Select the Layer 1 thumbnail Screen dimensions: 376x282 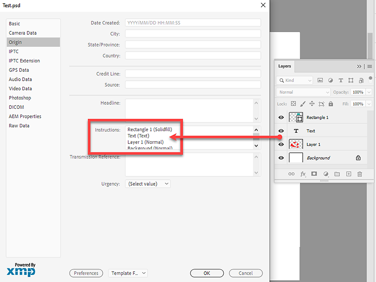coord(296,145)
